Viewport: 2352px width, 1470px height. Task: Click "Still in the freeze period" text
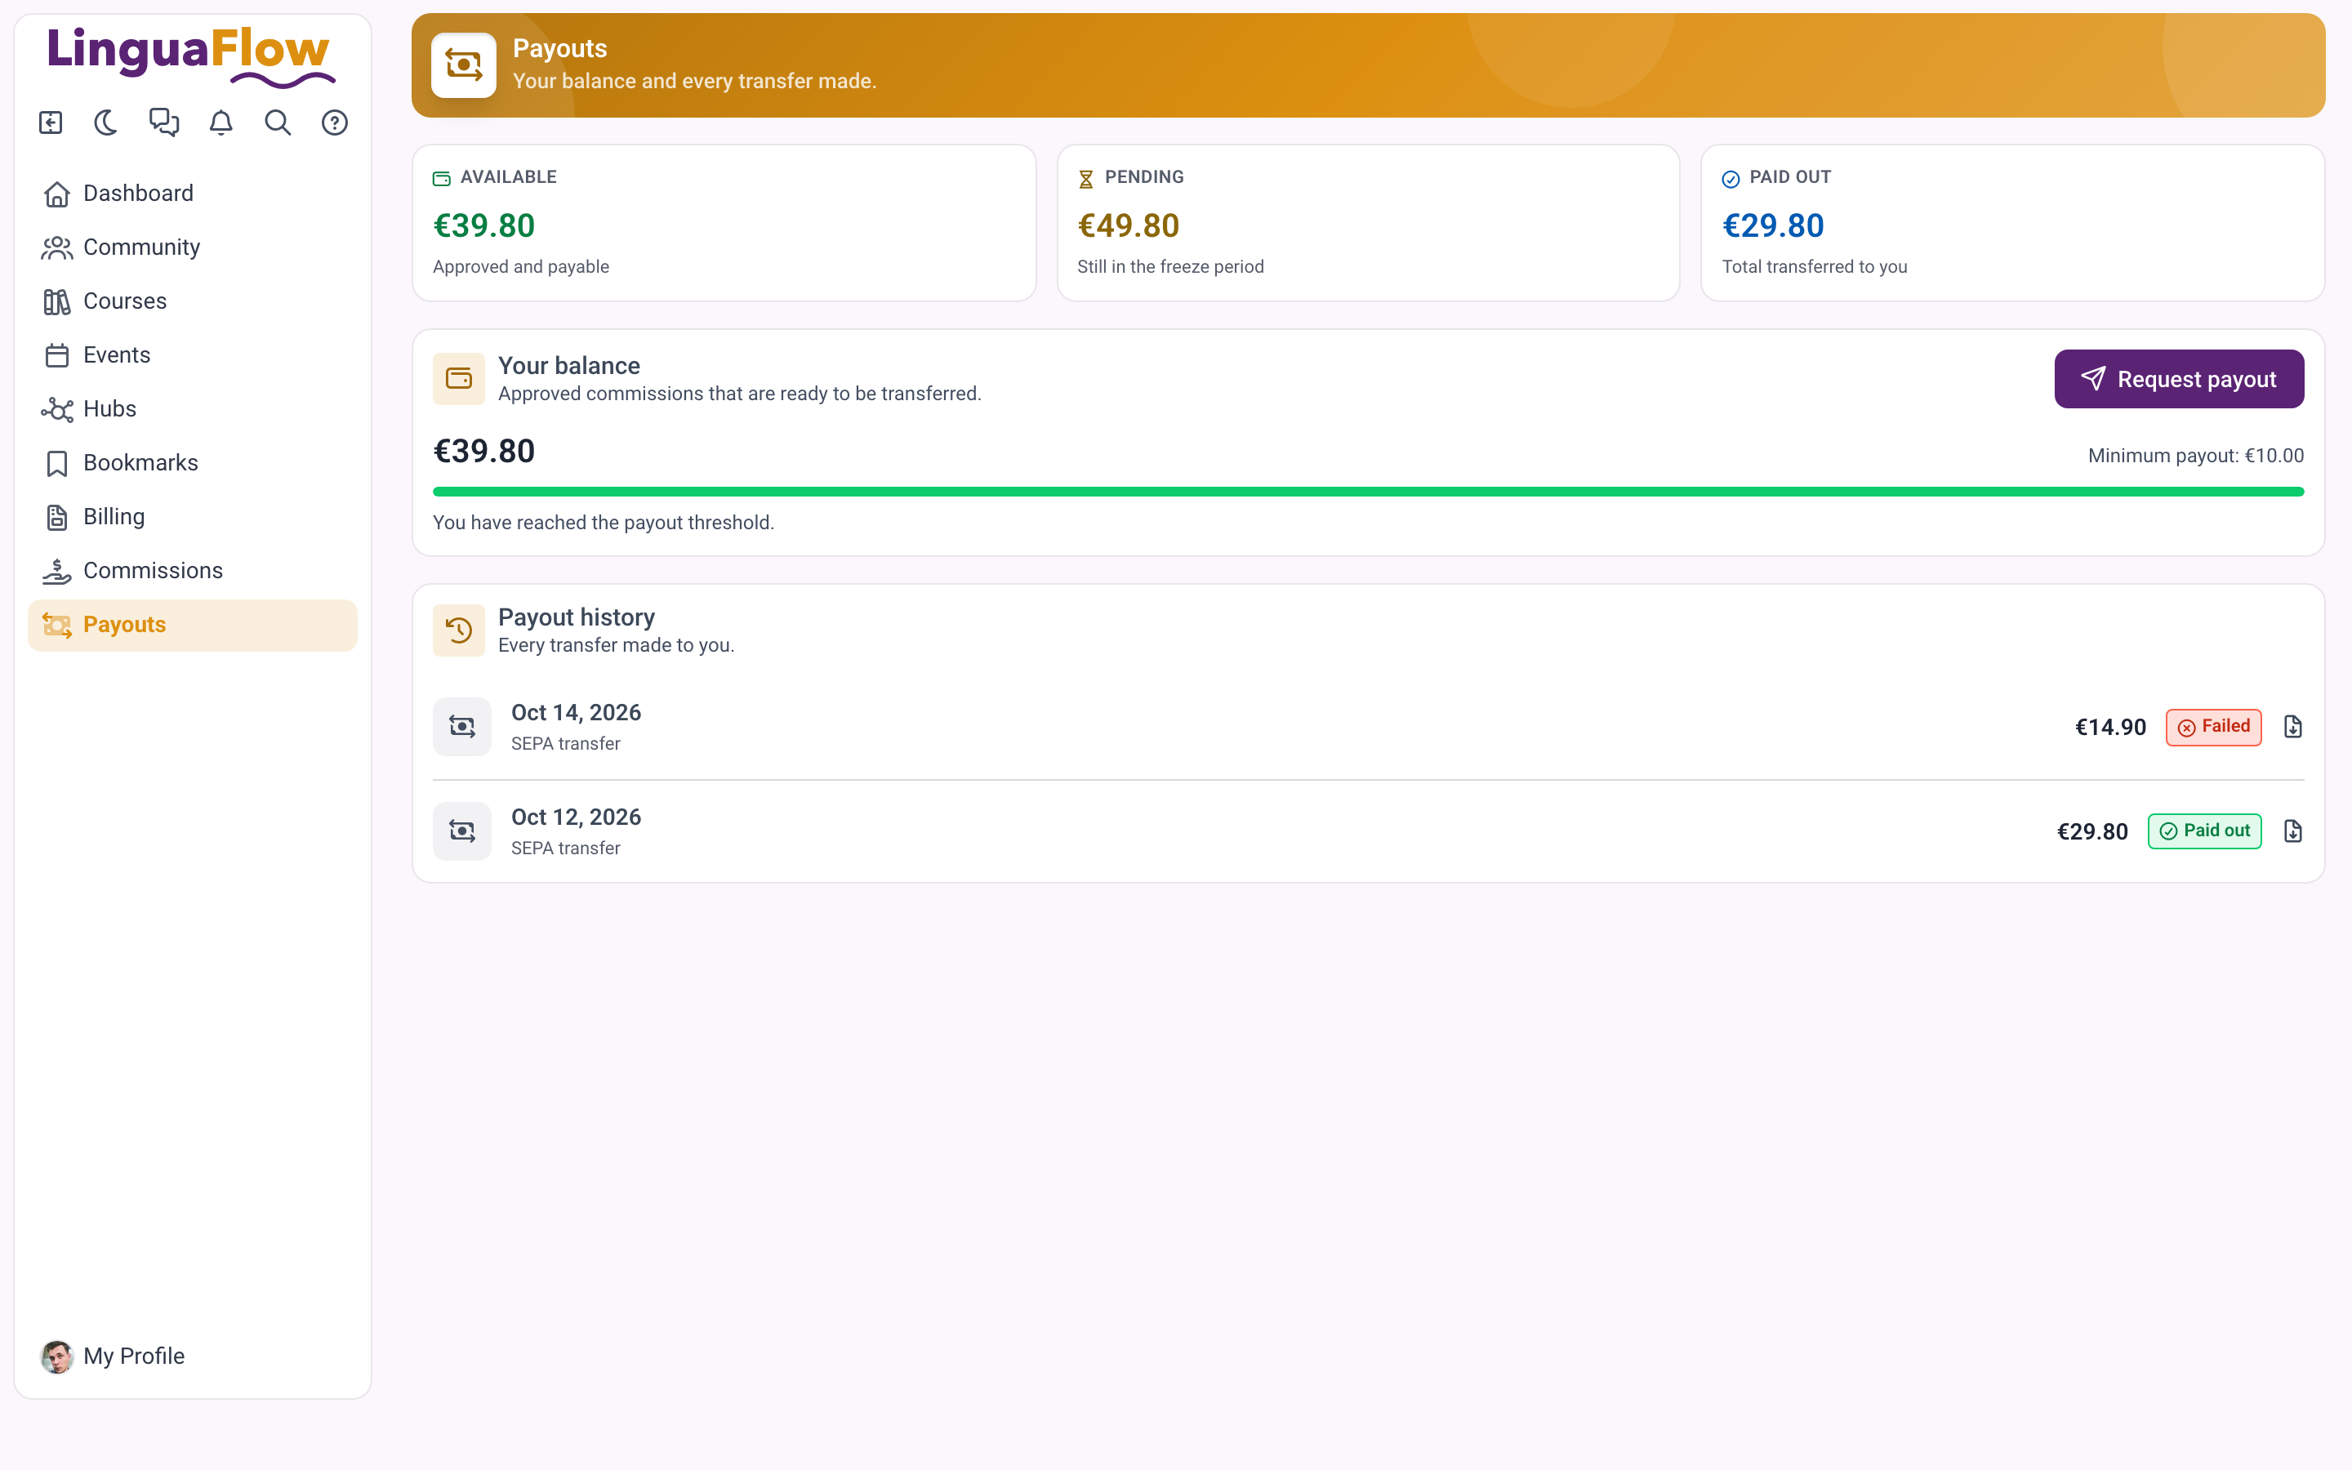[1170, 266]
